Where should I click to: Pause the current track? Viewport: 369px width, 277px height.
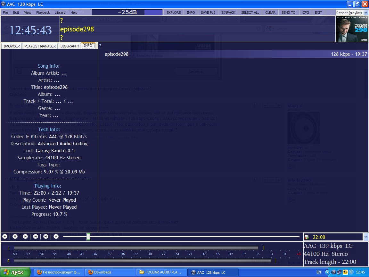(15, 237)
